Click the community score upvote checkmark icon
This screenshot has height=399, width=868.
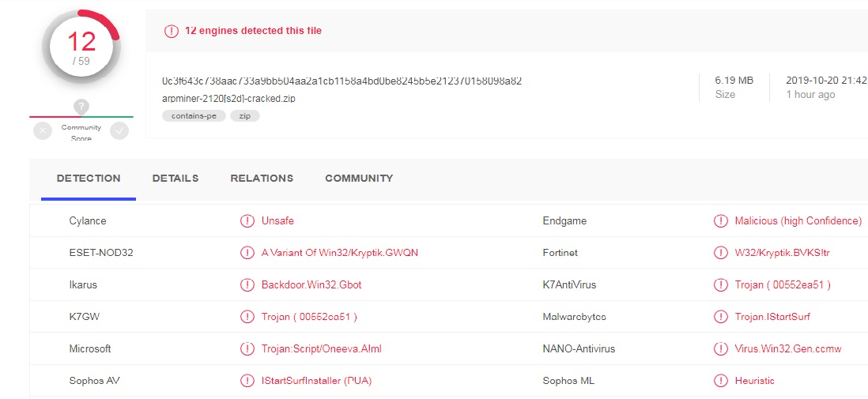(x=119, y=131)
